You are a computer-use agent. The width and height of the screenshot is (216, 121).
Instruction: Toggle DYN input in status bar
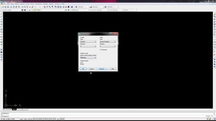[x=55, y=119]
